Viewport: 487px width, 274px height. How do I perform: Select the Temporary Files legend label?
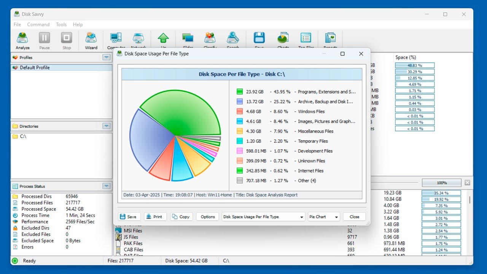313,141
